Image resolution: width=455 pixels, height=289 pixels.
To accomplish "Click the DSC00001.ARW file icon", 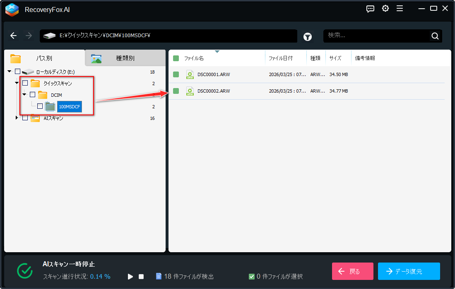I will click(190, 74).
